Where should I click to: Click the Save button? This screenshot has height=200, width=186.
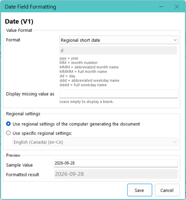pos(140,190)
